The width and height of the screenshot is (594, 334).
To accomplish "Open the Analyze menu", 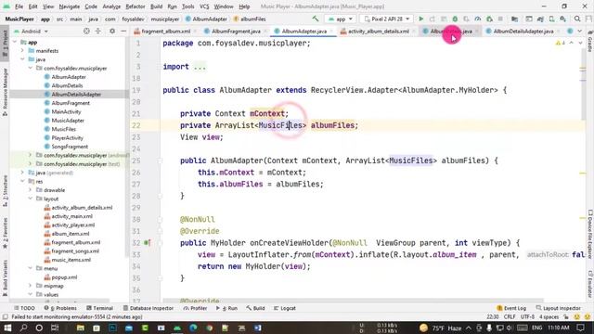I will click(111, 6).
